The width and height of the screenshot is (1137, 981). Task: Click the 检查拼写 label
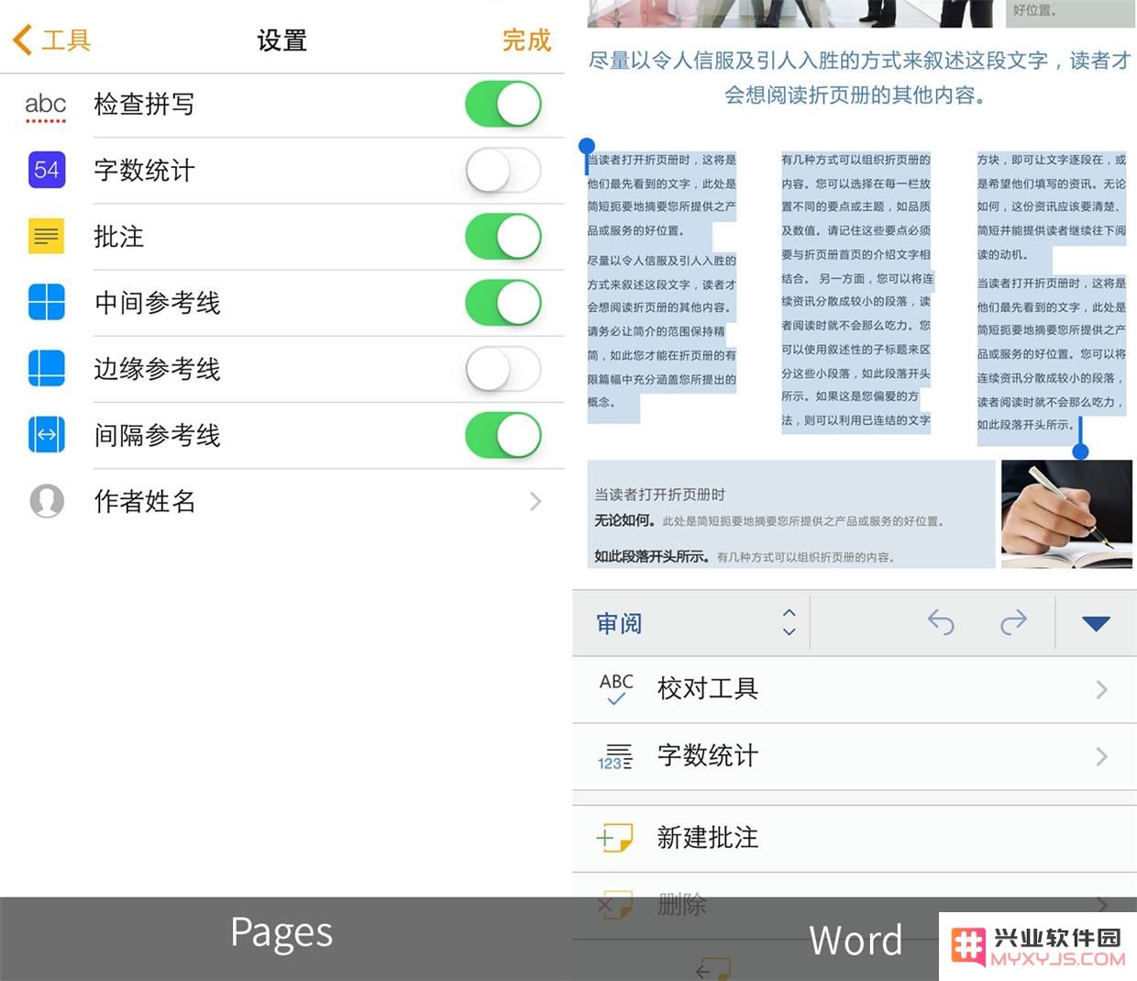click(x=144, y=104)
